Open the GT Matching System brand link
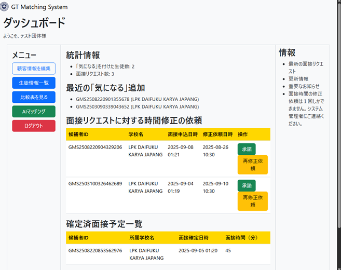Viewport: 341px width, 270px height. click(39, 7)
